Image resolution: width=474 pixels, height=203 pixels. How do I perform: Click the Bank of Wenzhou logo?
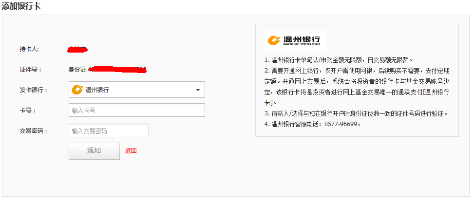click(295, 41)
